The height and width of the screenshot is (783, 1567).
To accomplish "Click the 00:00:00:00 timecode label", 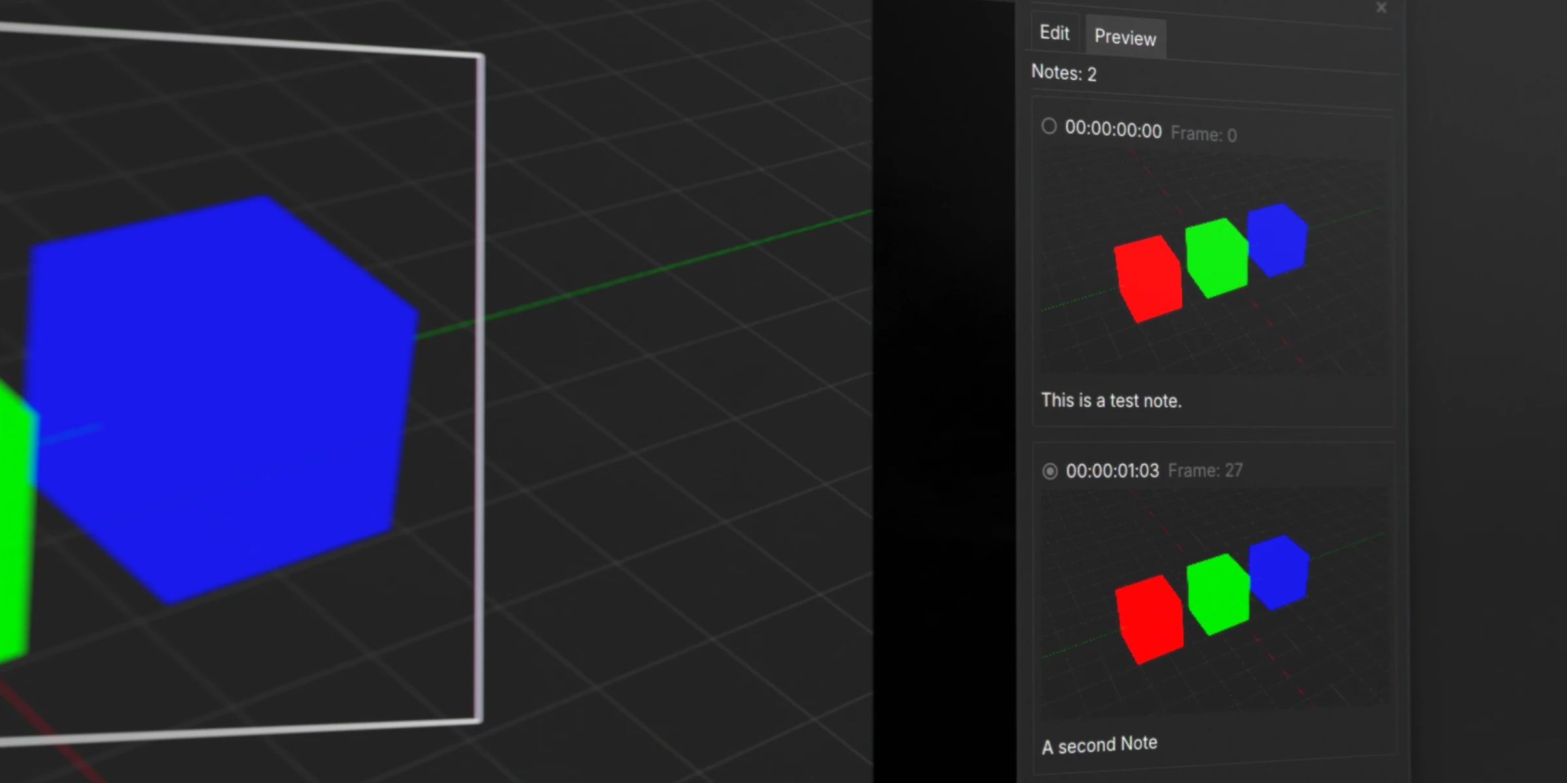I will click(1113, 129).
